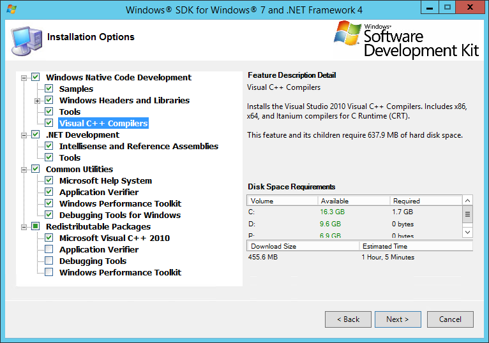Click the 16.3 GB available value
The width and height of the screenshot is (489, 343).
[332, 212]
